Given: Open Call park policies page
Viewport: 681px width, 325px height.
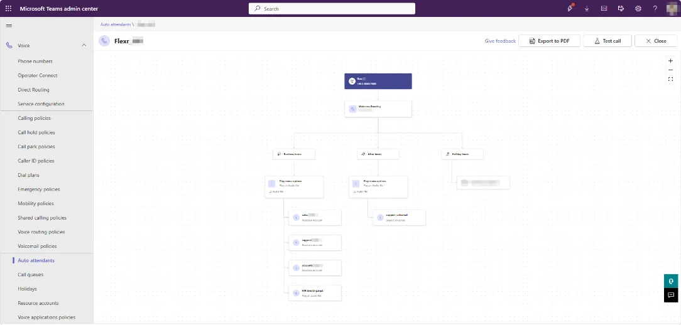Looking at the screenshot, I should point(36,147).
